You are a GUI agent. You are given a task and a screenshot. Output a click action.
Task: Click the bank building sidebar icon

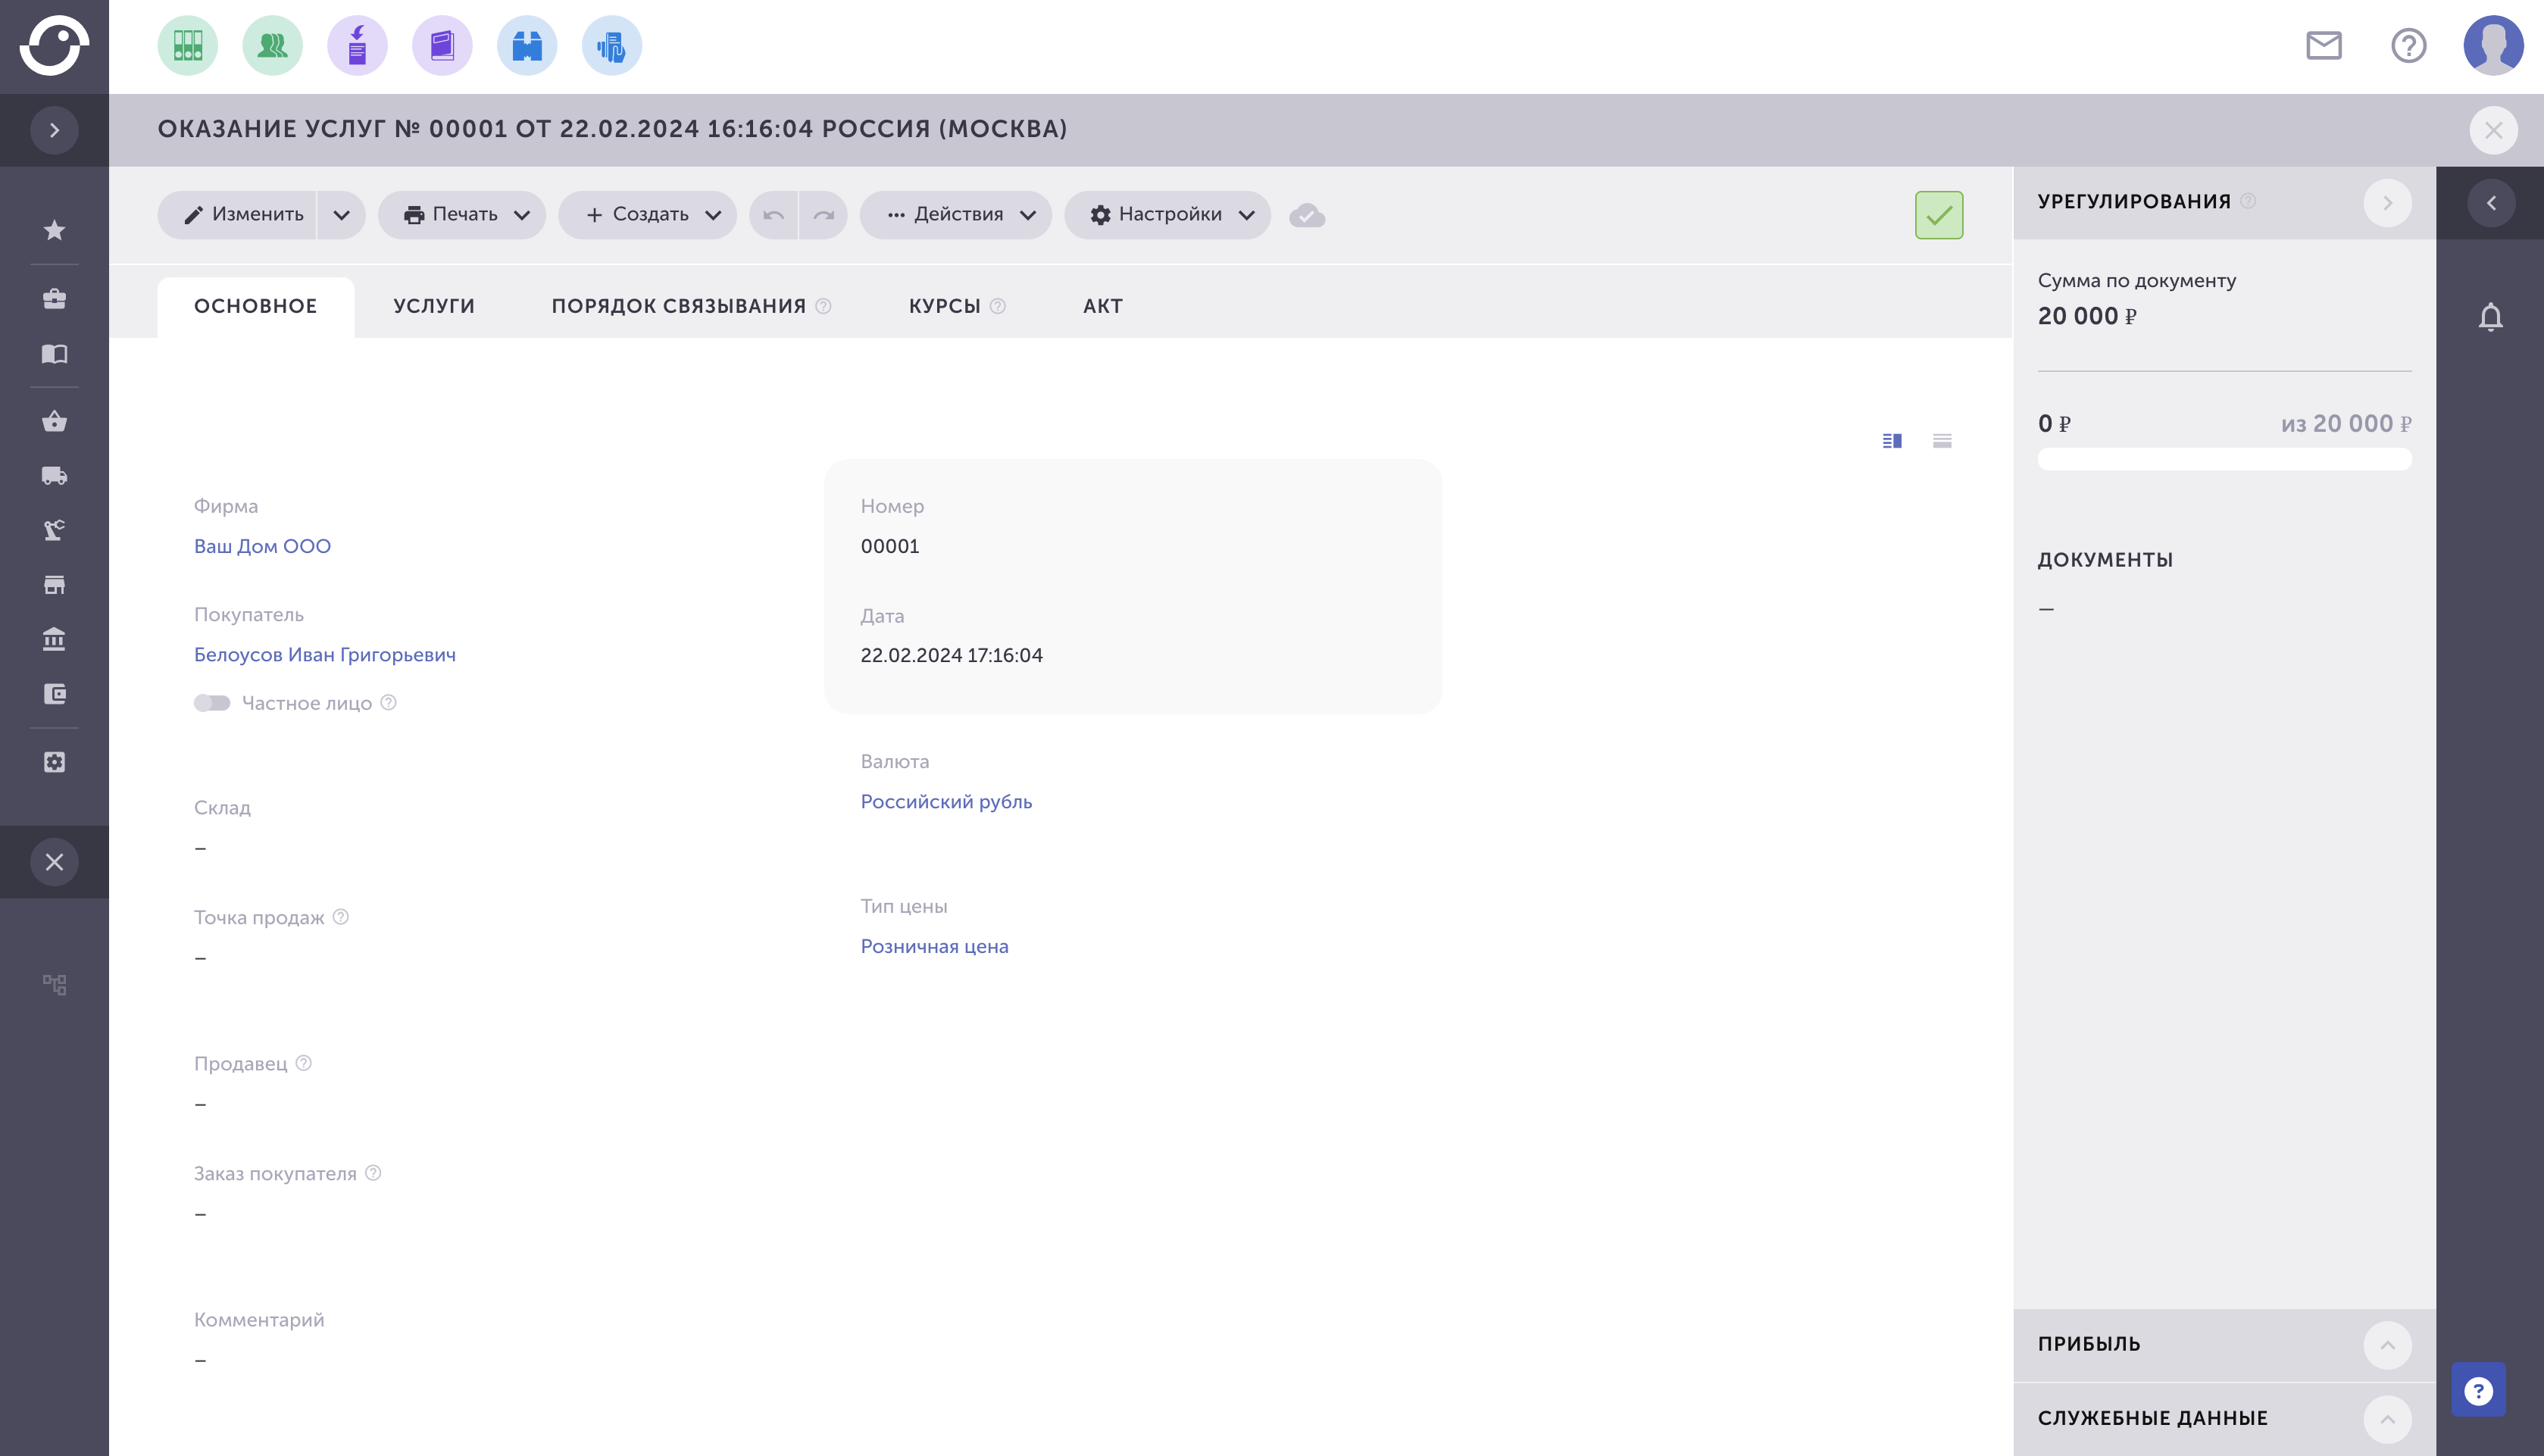(54, 638)
